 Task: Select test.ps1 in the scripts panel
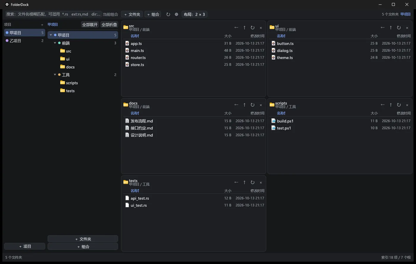coord(340,128)
